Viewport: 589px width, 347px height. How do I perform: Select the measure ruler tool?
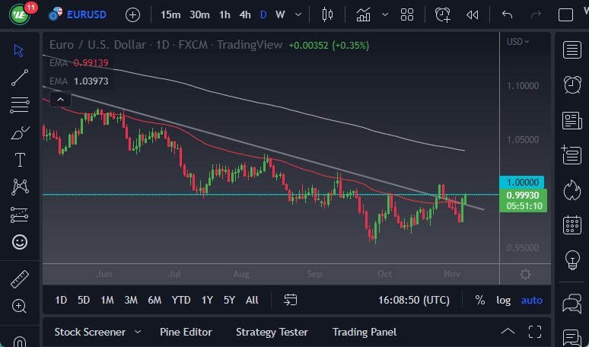pos(20,279)
